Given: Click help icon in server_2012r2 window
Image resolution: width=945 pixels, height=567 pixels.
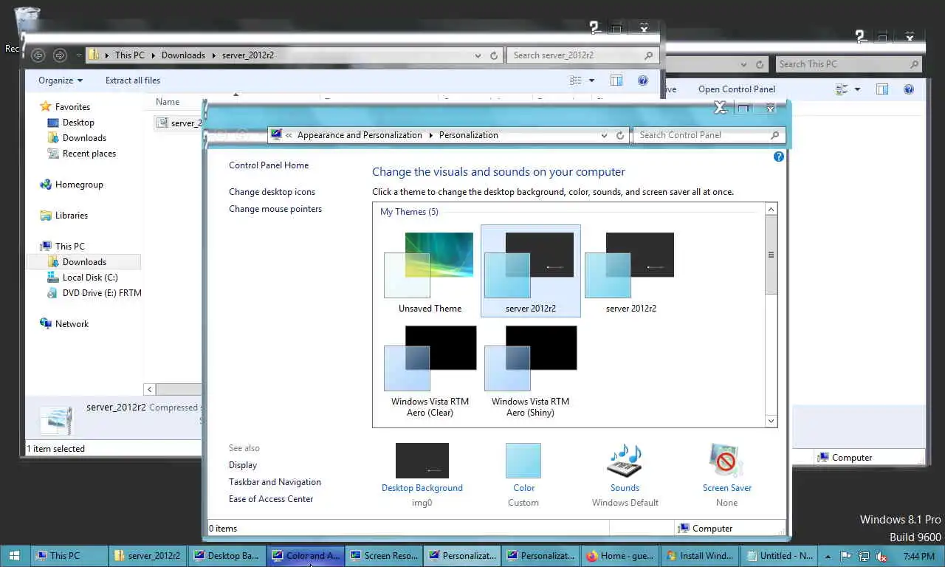Looking at the screenshot, I should click(x=643, y=80).
